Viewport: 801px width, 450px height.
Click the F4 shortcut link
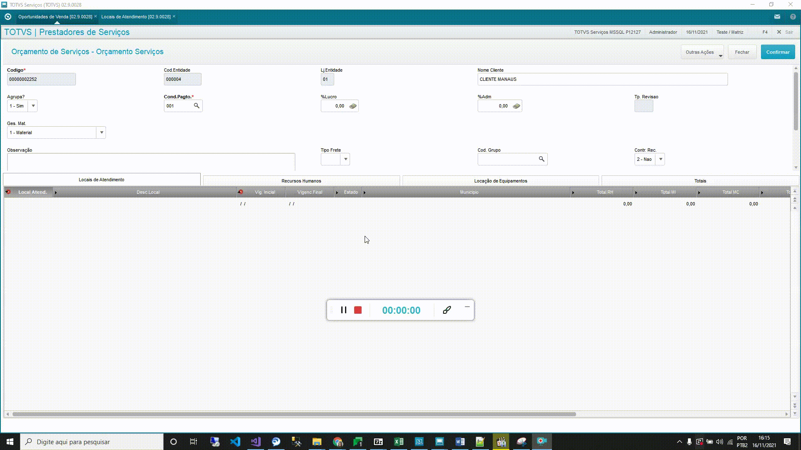click(765, 32)
